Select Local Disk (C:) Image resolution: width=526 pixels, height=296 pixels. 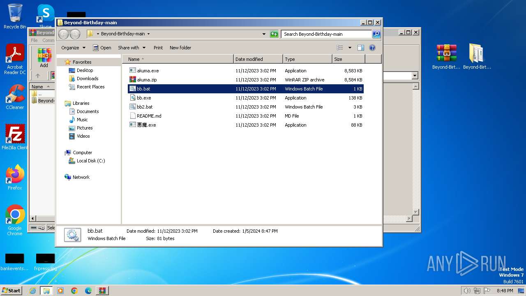[x=90, y=161]
